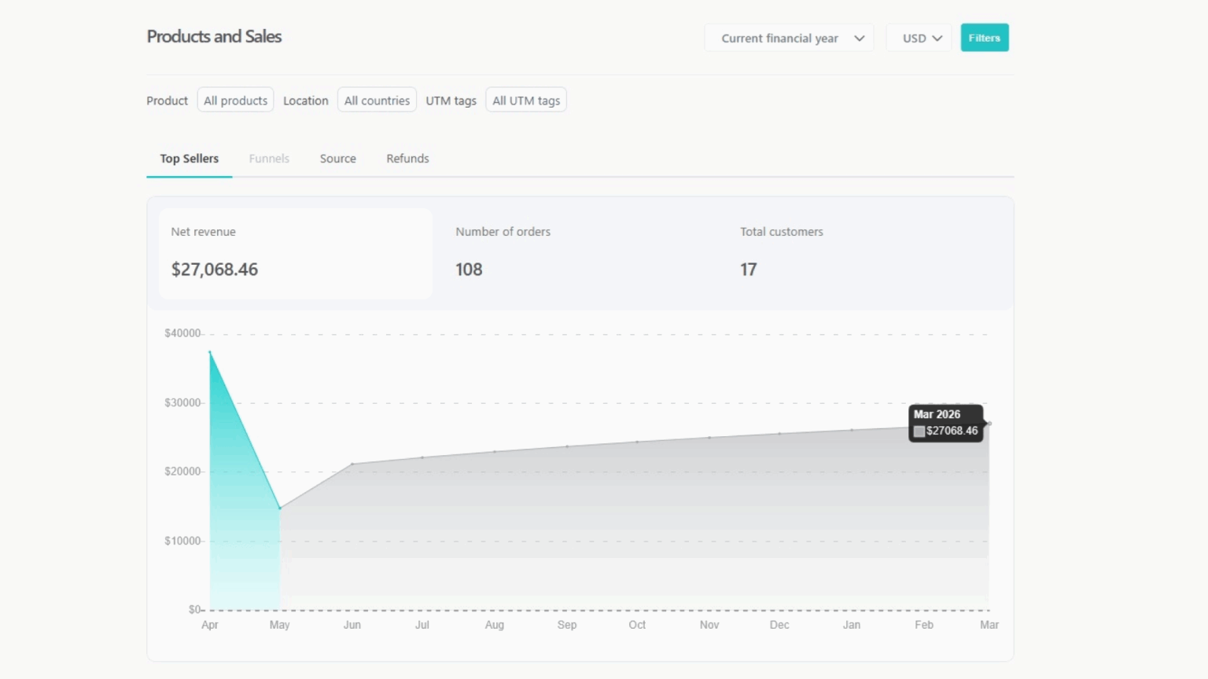Click the Mar 2026 chart tooltip
This screenshot has height=679, width=1208.
point(946,423)
